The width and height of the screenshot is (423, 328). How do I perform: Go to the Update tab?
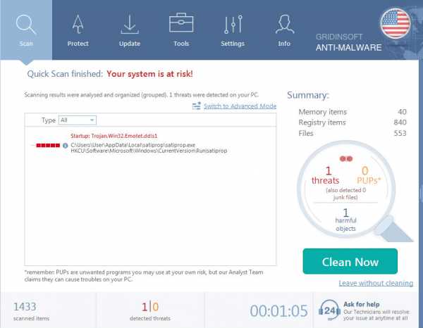130,30
